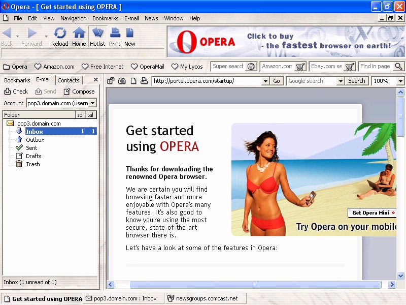Open the Amazon.com bookmark

[x=54, y=67]
